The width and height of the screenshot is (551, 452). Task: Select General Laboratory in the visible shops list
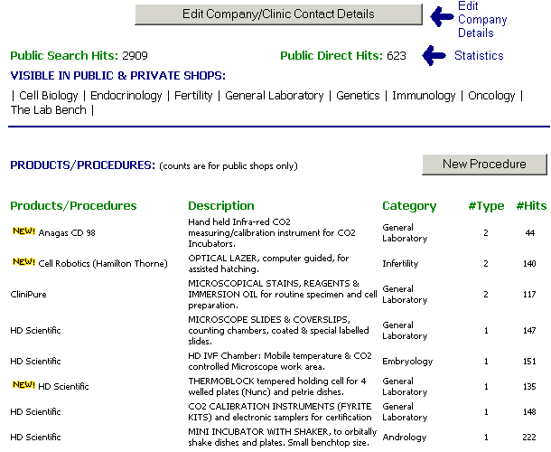point(275,96)
